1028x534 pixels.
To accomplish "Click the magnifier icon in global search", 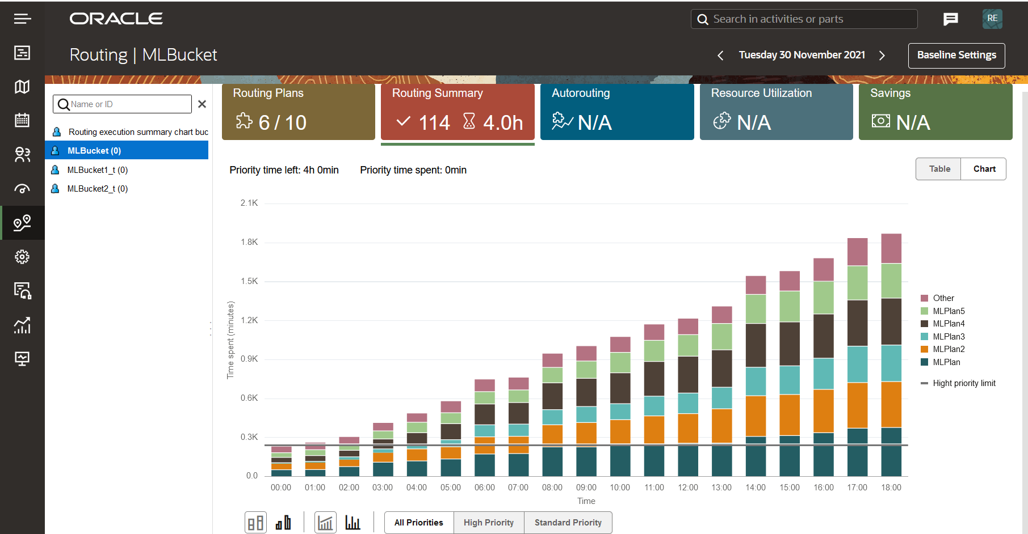I will pyautogui.click(x=703, y=19).
